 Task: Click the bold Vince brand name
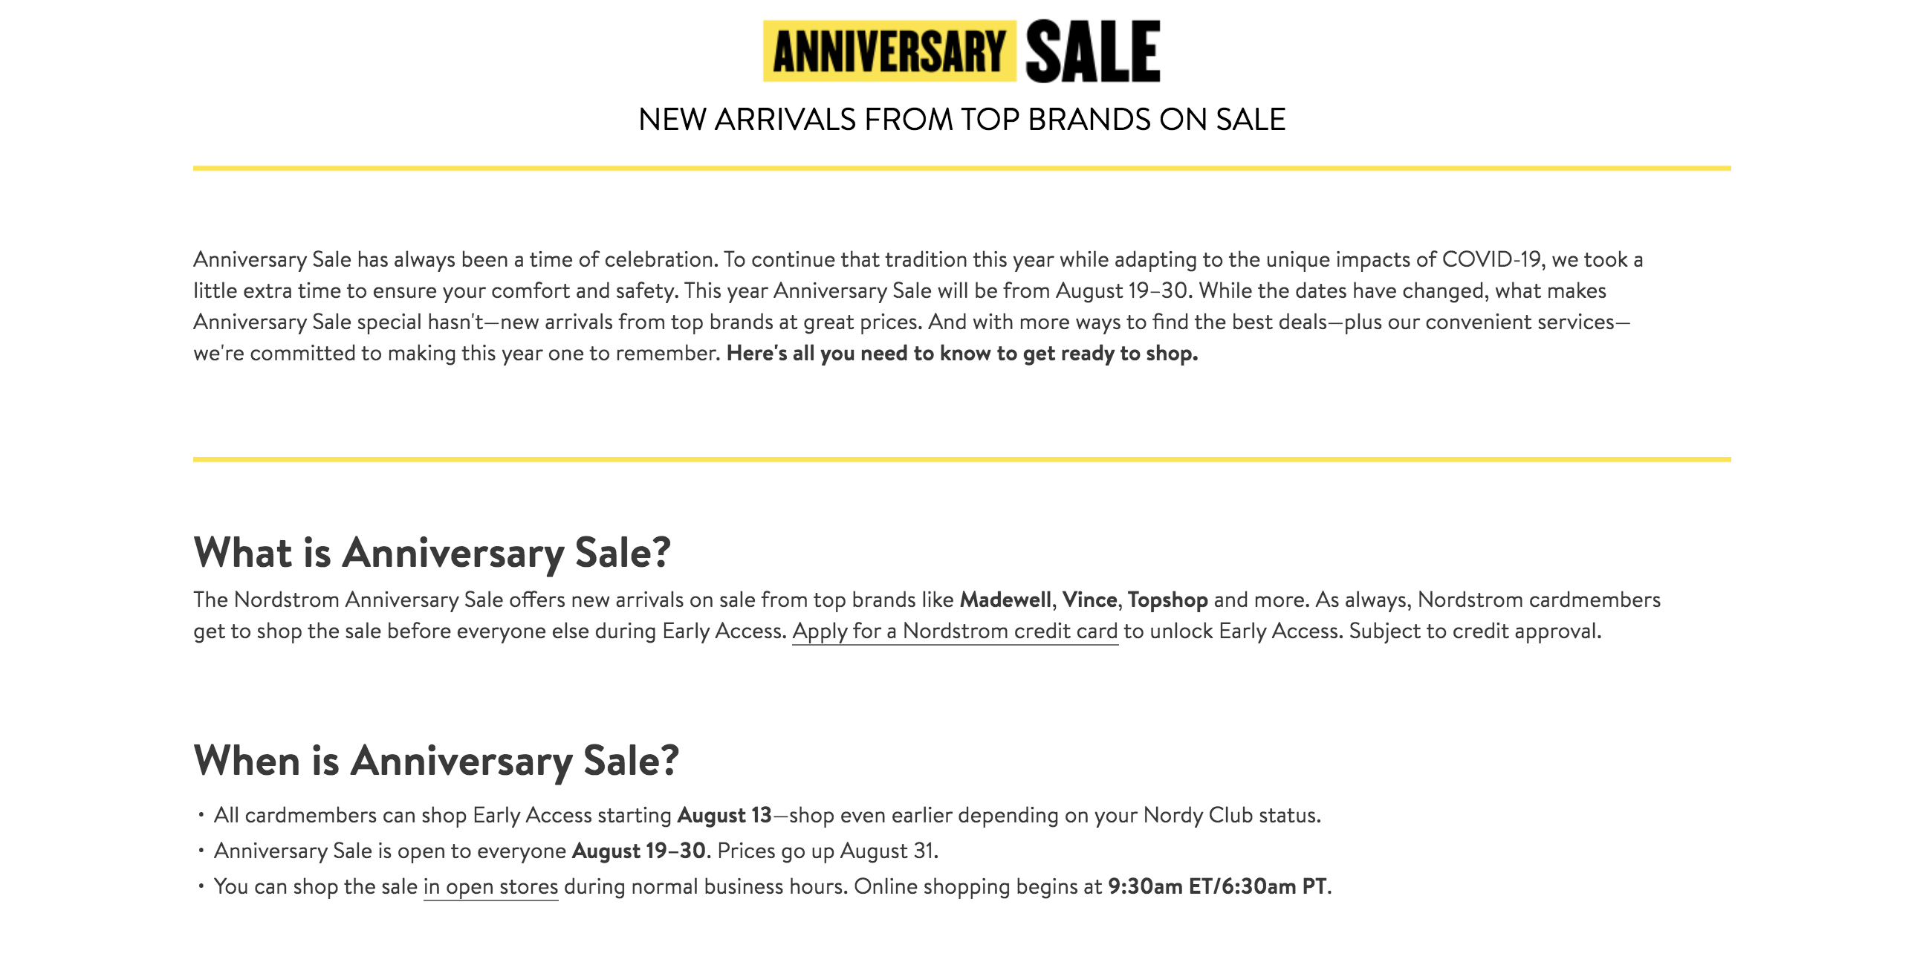(1090, 600)
